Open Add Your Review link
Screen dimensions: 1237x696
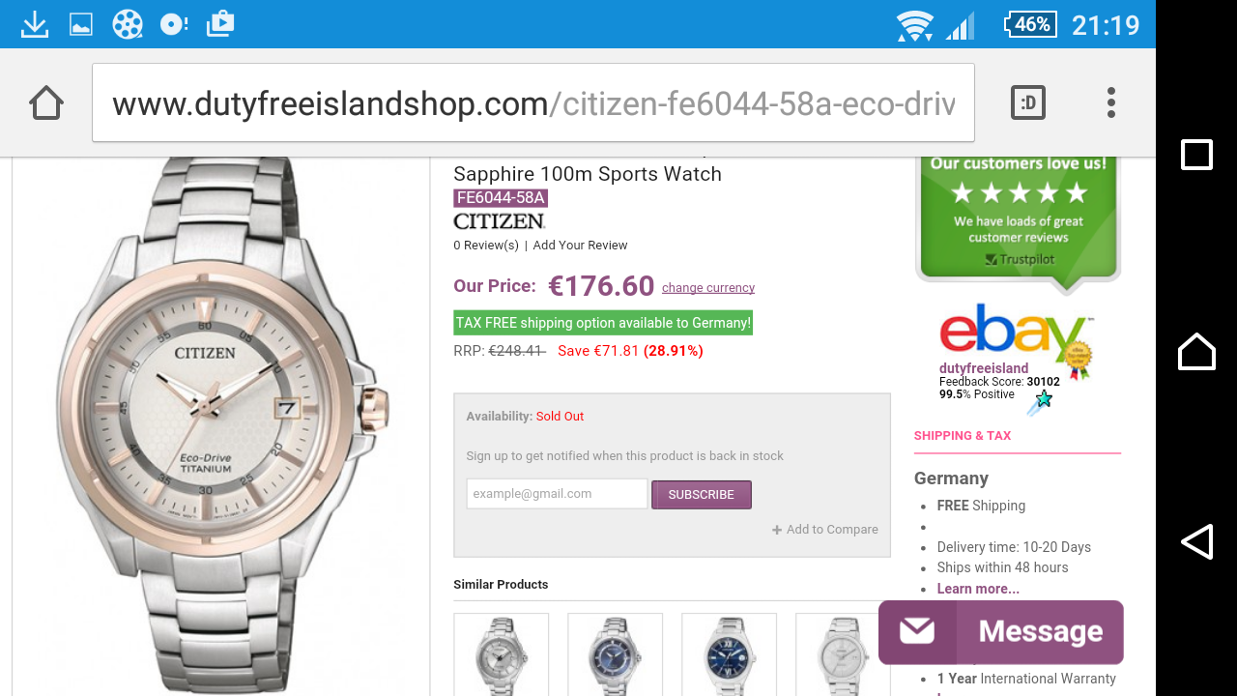[x=580, y=246]
